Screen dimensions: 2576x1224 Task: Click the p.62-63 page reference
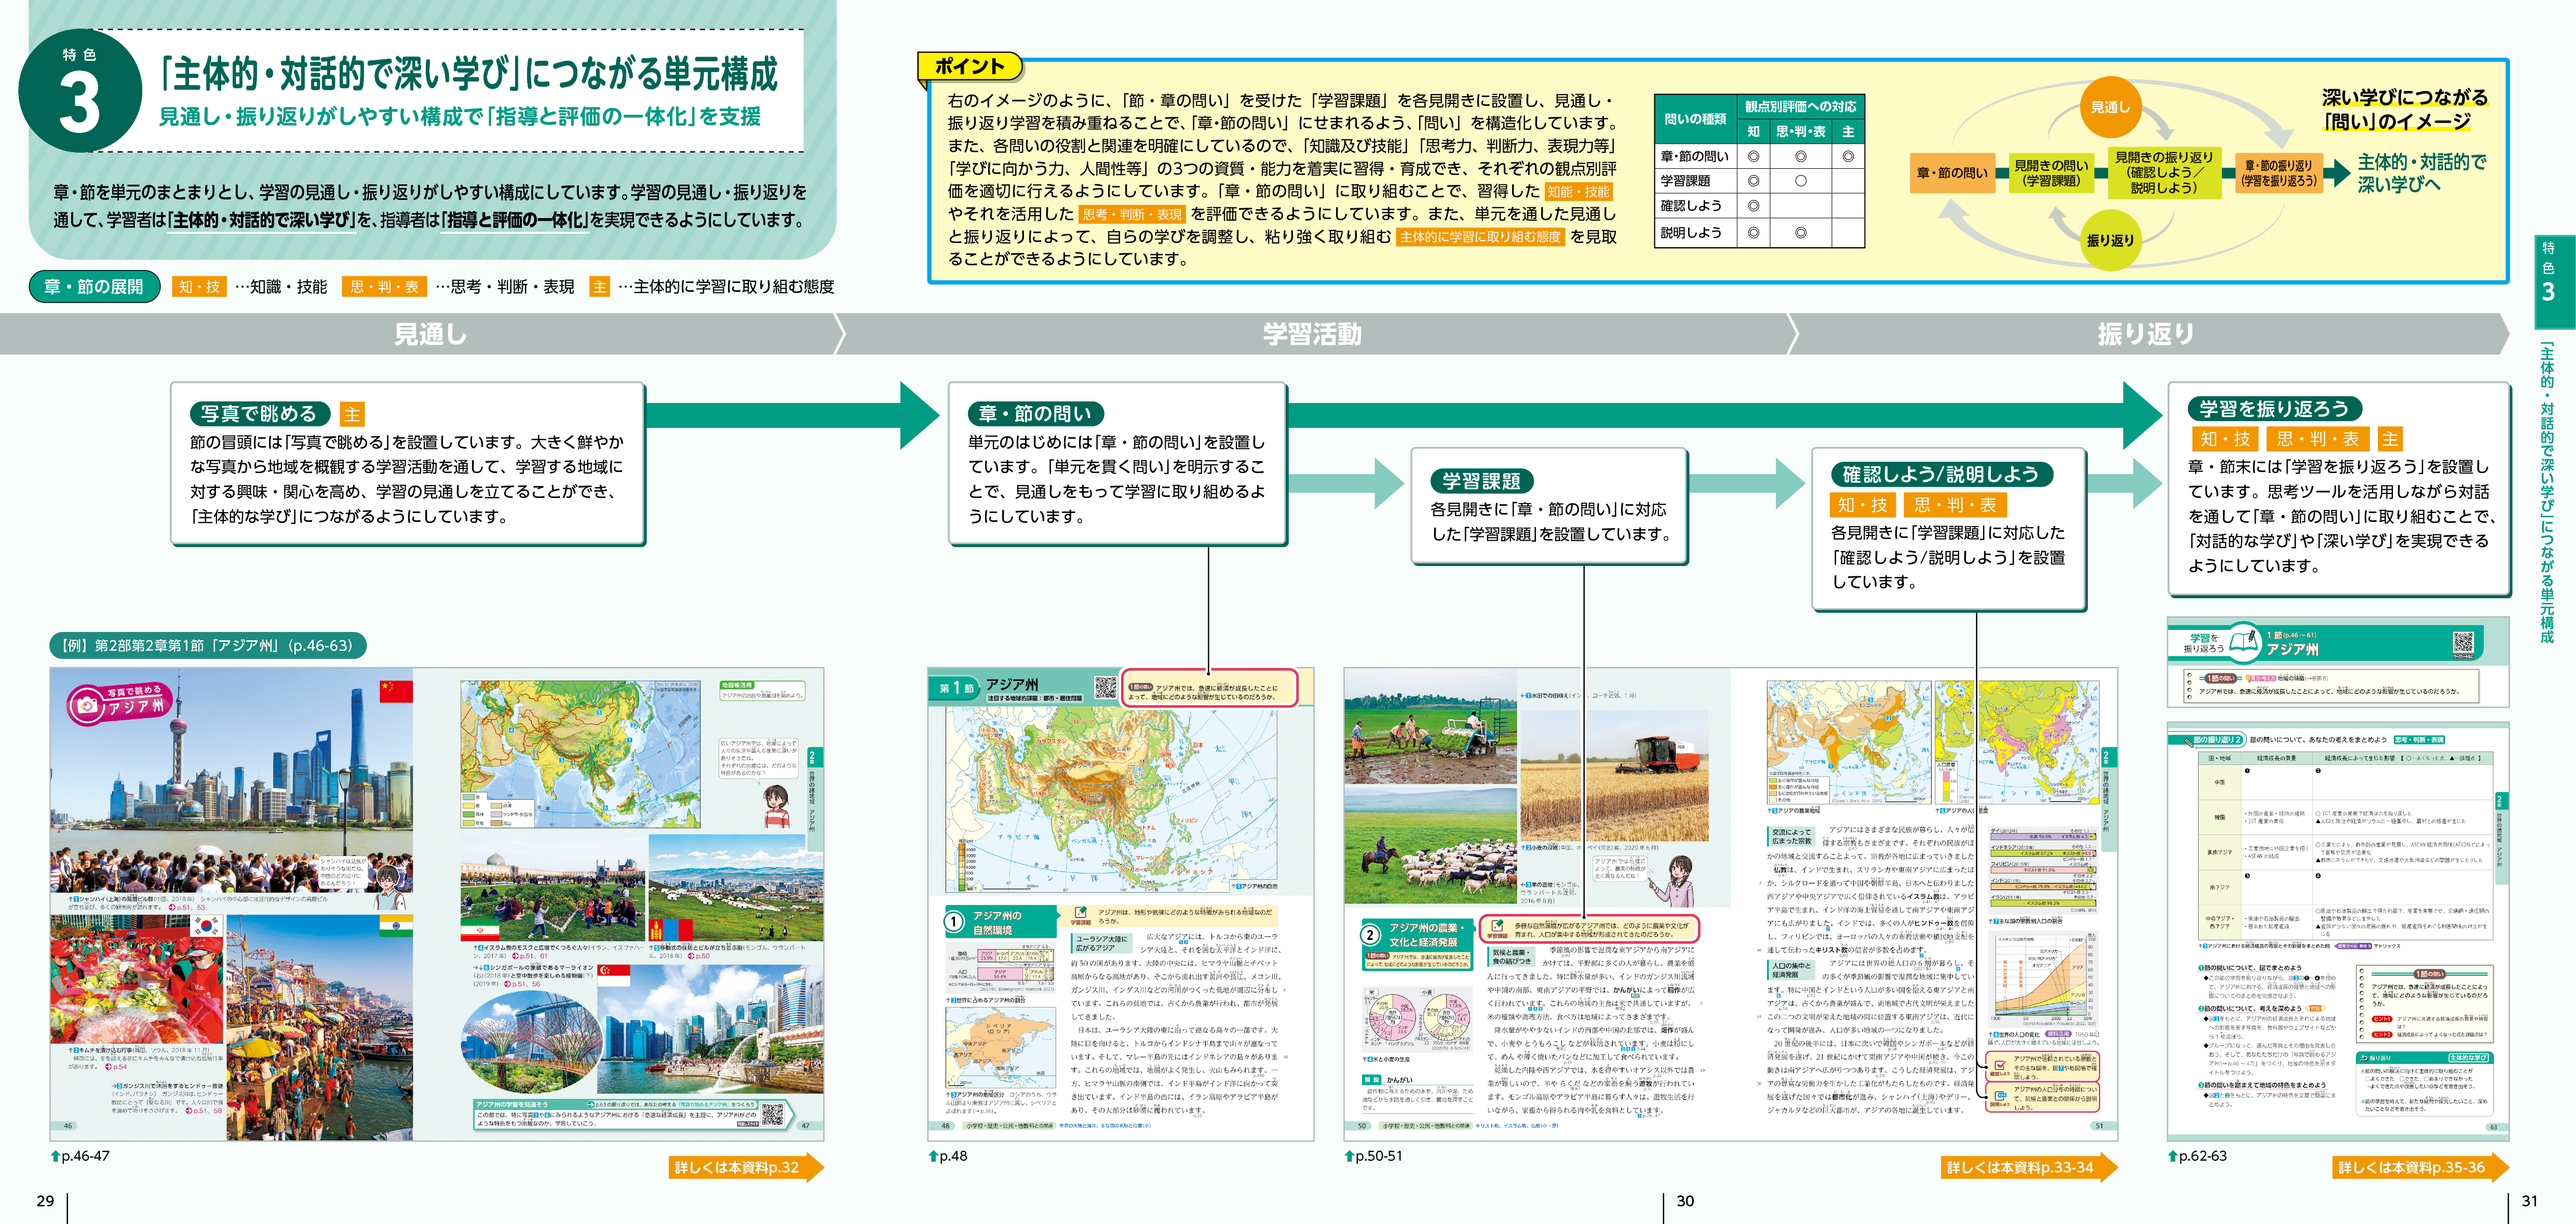coord(2203,1156)
